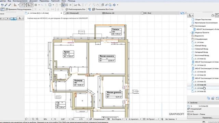Click the save view camera icon
Viewport: 219px width, 123px height.
tap(213, 98)
